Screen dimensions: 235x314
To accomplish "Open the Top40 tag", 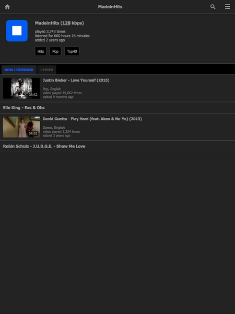I will click(x=72, y=51).
